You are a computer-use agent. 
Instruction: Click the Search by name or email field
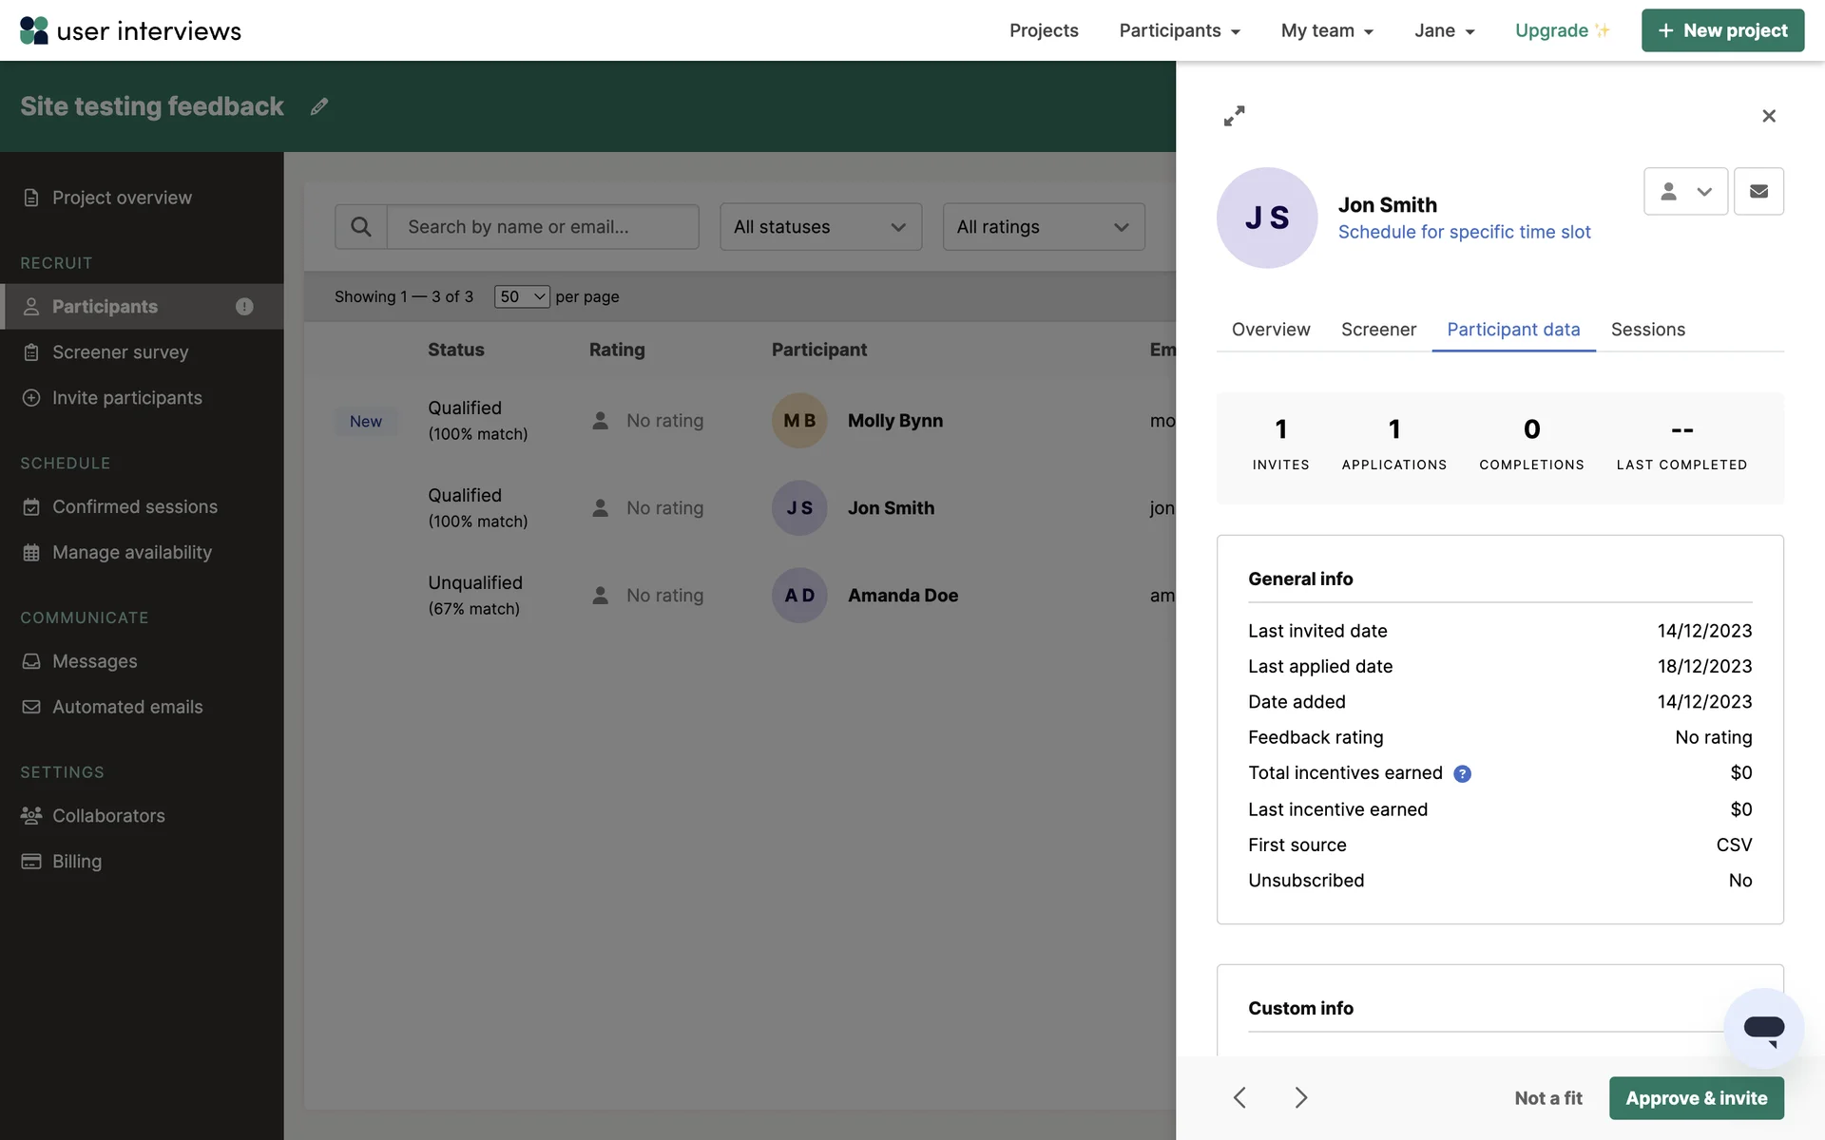pyautogui.click(x=543, y=227)
